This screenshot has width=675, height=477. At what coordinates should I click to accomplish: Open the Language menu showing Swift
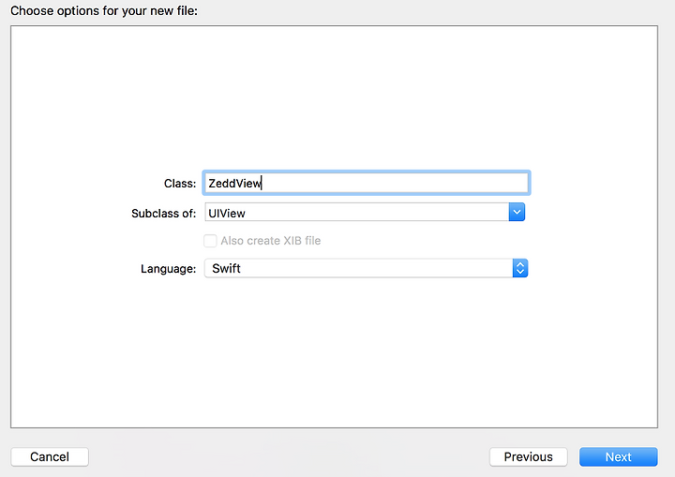366,268
